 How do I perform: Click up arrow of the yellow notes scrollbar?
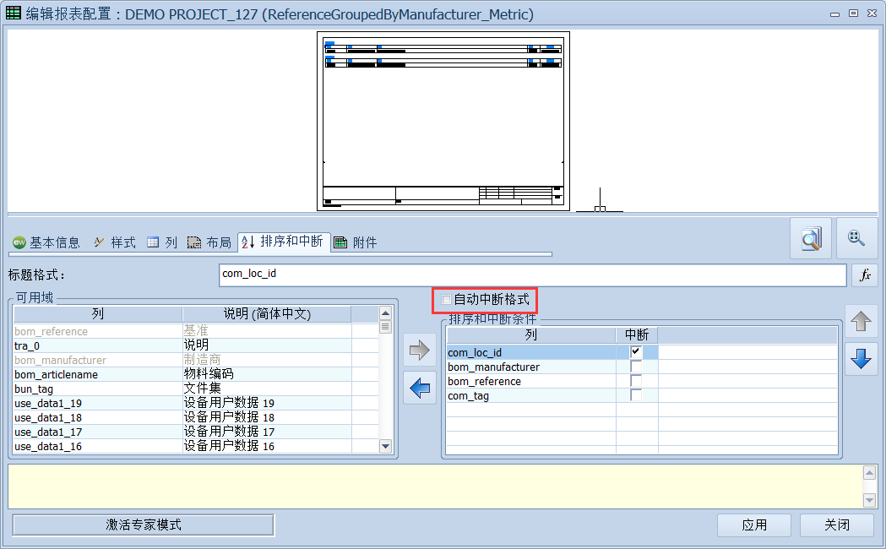870,472
